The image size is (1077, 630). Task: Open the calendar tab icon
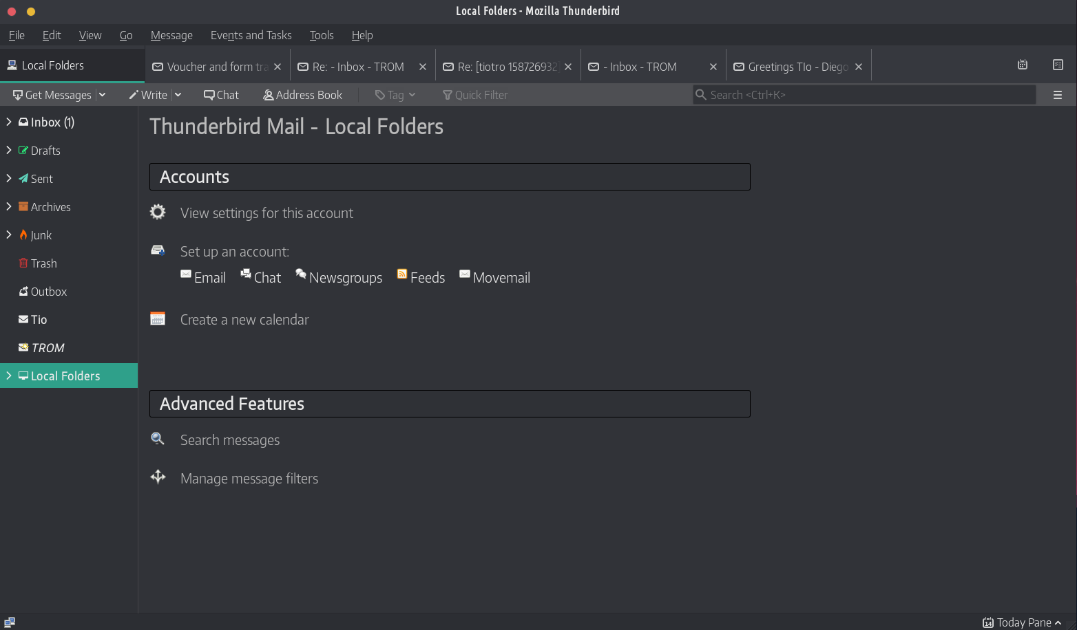(1023, 65)
